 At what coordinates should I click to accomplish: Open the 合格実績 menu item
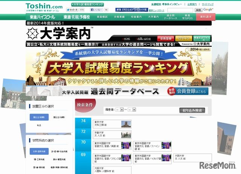pos(119,17)
